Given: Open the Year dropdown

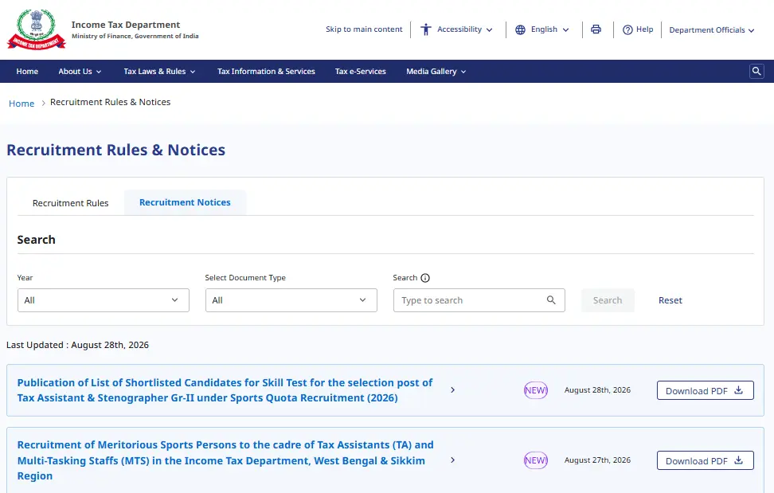Looking at the screenshot, I should click(104, 300).
